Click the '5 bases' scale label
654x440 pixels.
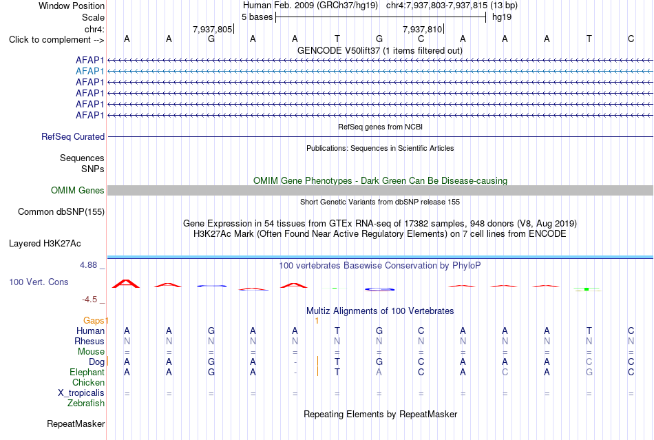(x=257, y=17)
